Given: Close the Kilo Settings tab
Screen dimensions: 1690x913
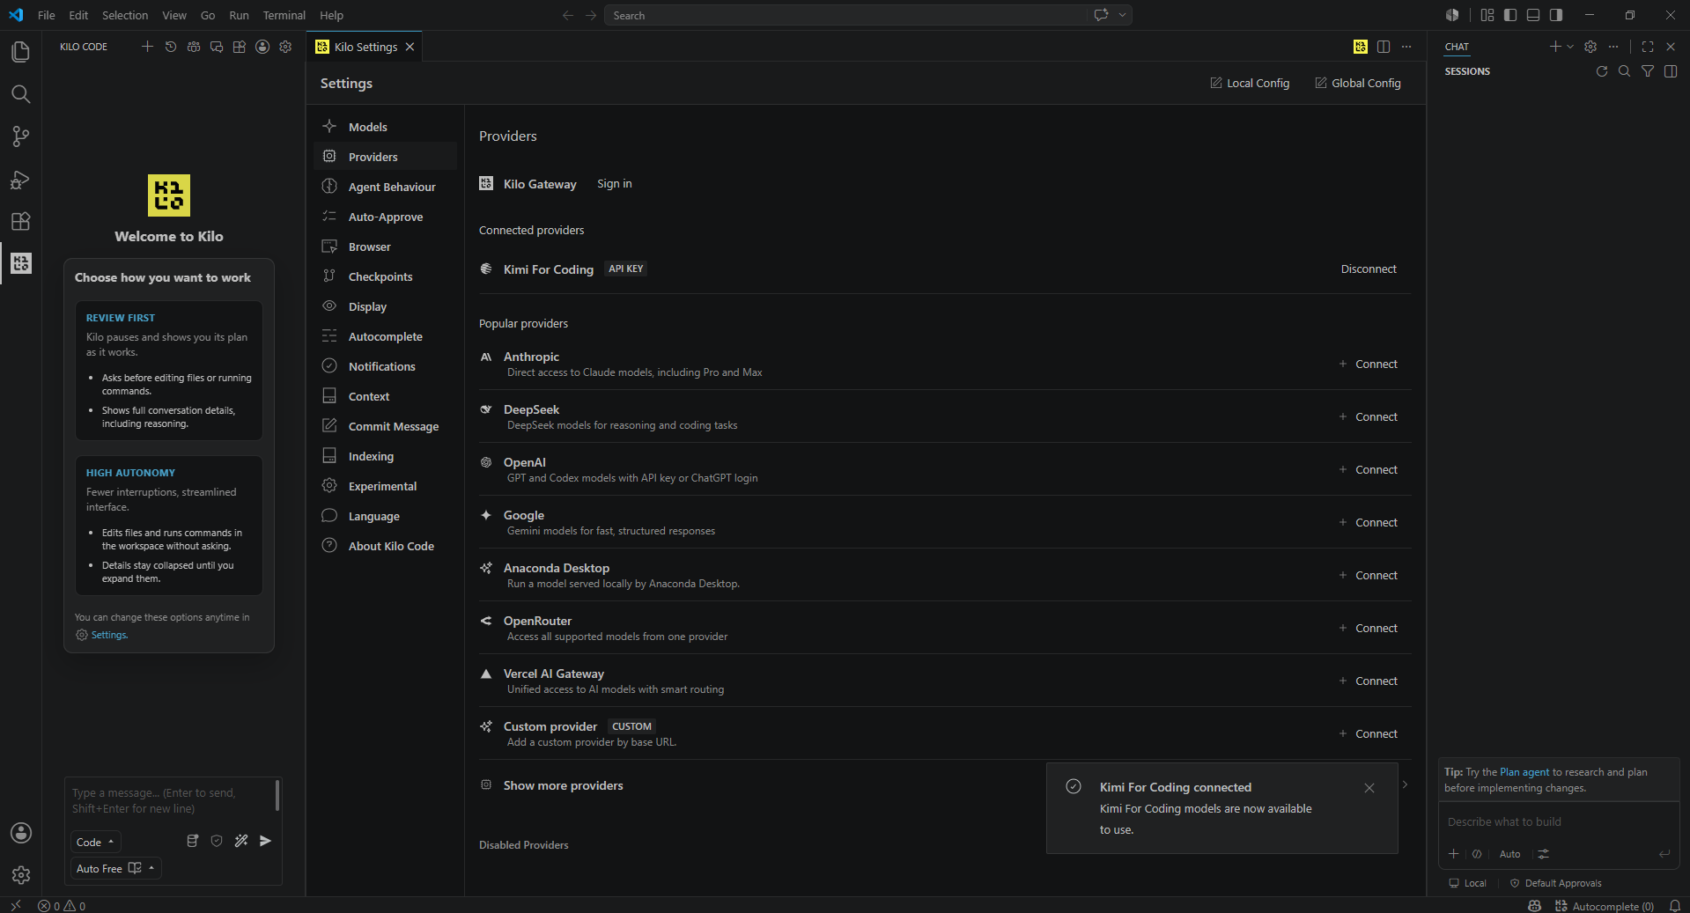Looking at the screenshot, I should pyautogui.click(x=410, y=47).
